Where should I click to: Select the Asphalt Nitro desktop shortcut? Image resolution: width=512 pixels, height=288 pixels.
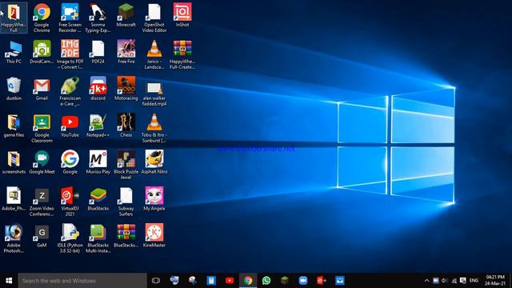point(154,162)
